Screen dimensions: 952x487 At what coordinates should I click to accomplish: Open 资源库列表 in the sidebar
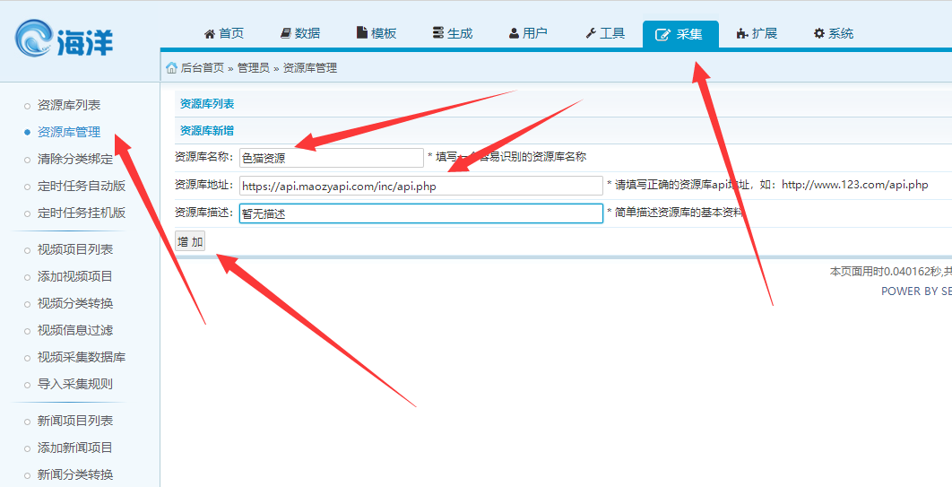coord(69,106)
